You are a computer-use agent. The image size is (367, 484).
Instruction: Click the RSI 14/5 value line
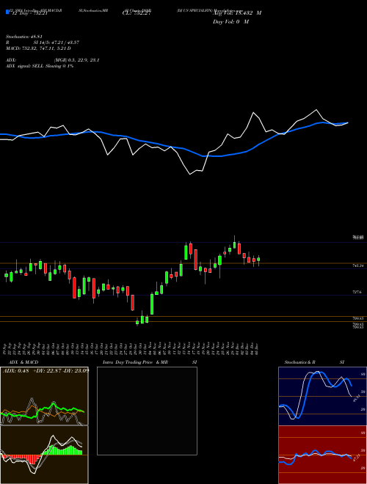(x=43, y=43)
